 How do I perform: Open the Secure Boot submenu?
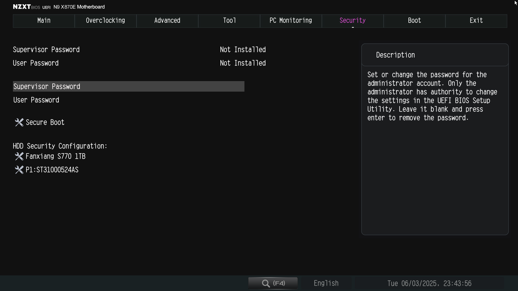click(x=45, y=122)
